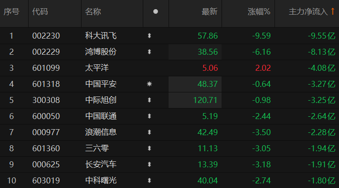Click the marker icon beside 三六零
This screenshot has width=339, height=188.
point(149,148)
